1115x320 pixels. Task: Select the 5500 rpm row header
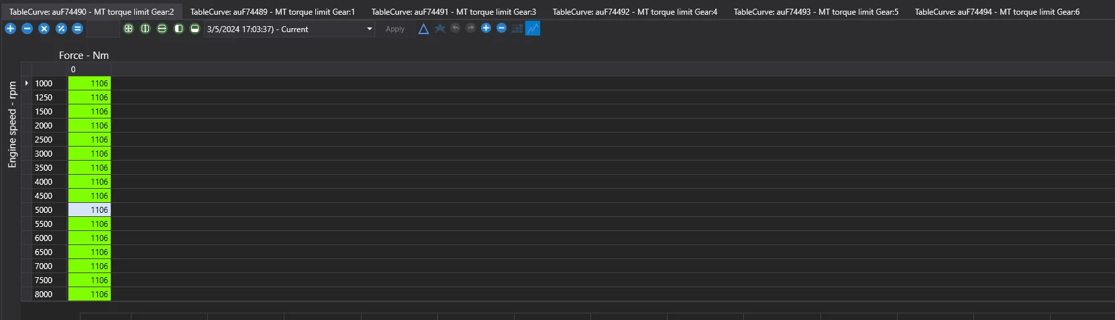tap(50, 224)
